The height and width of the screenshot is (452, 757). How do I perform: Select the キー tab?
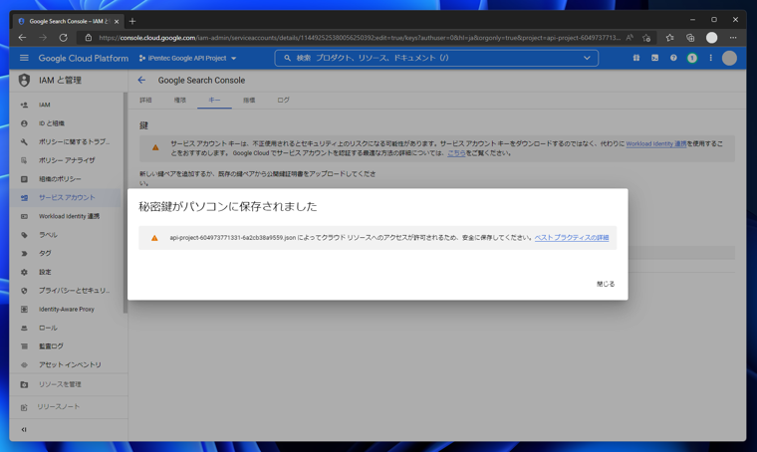point(214,101)
